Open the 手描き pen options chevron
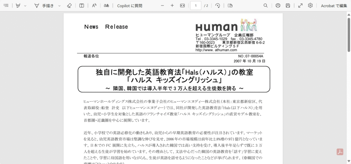This screenshot has width=351, height=164. coord(59,6)
